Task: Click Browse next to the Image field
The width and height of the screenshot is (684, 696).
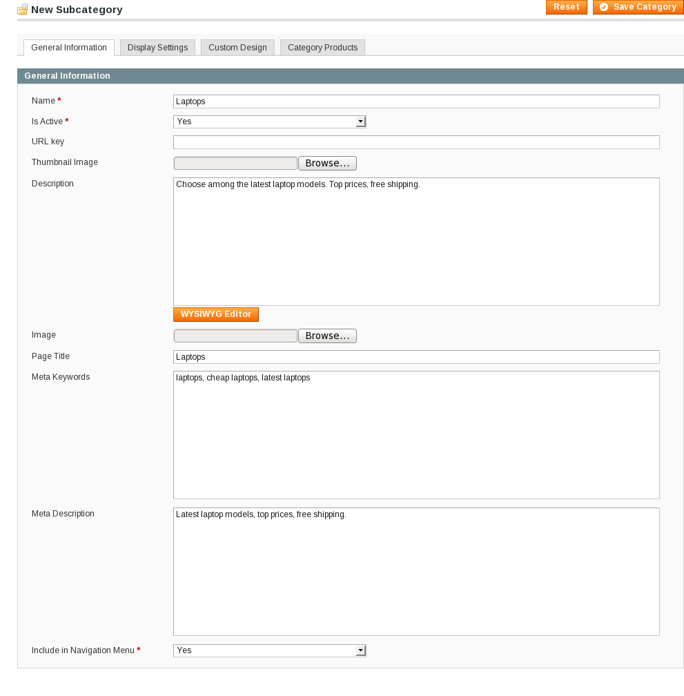Action: coord(327,336)
